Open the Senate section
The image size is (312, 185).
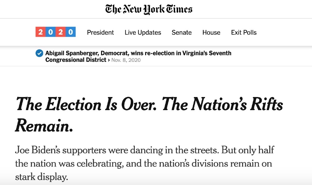pyautogui.click(x=182, y=32)
